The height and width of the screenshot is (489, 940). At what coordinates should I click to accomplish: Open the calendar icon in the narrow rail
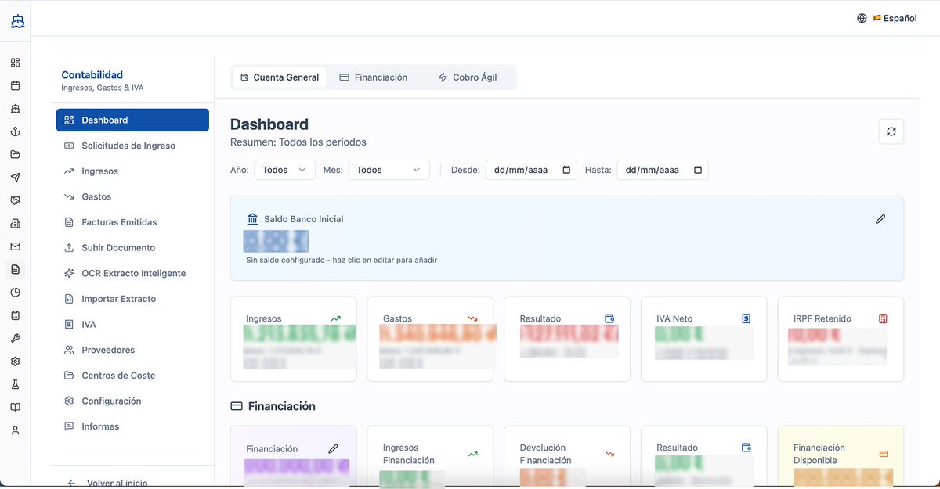pyautogui.click(x=16, y=86)
